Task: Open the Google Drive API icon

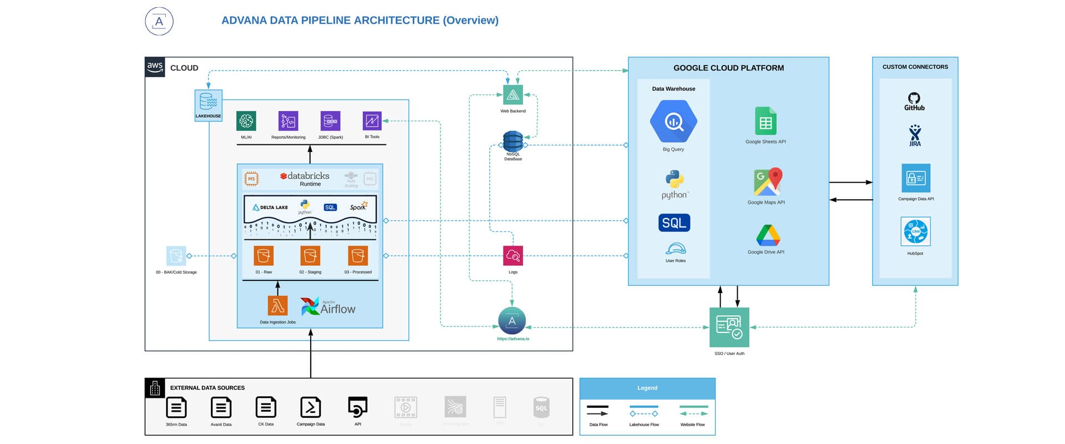Action: pyautogui.click(x=768, y=235)
